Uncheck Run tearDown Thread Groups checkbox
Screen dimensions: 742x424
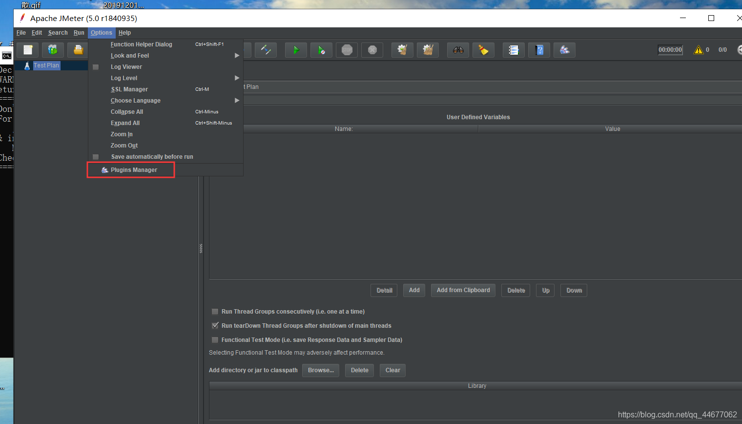coord(215,326)
